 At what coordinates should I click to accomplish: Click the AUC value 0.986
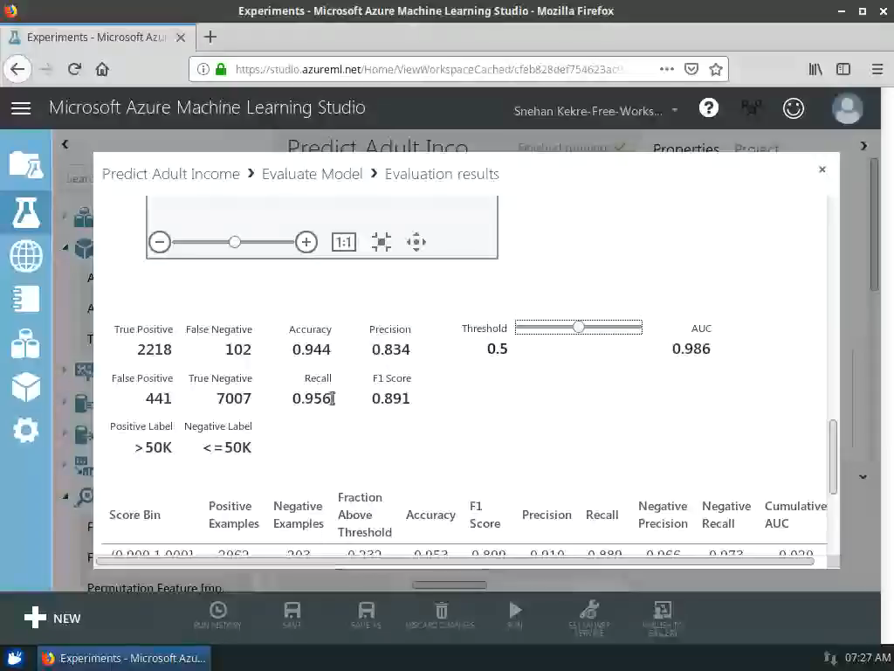pos(691,349)
